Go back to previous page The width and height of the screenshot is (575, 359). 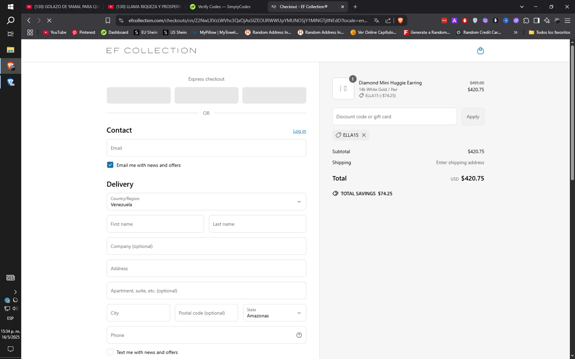click(29, 20)
